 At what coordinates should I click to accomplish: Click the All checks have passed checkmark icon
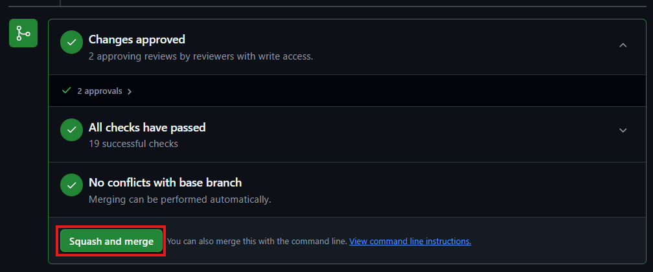[71, 130]
